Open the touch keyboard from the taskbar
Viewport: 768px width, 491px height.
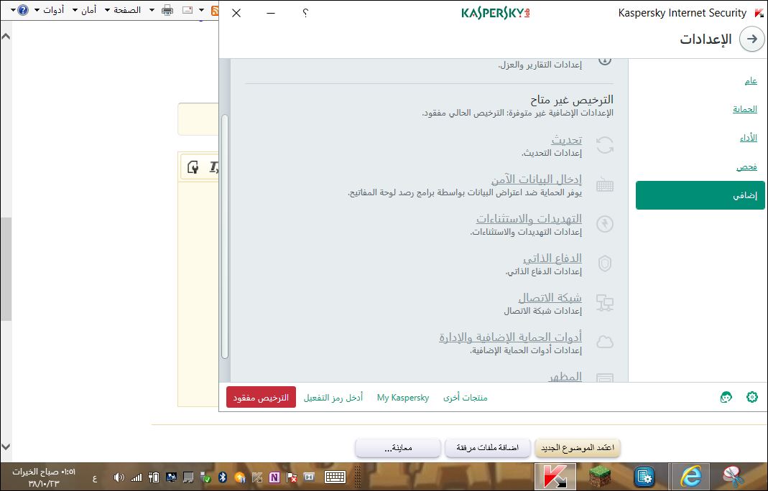[335, 477]
